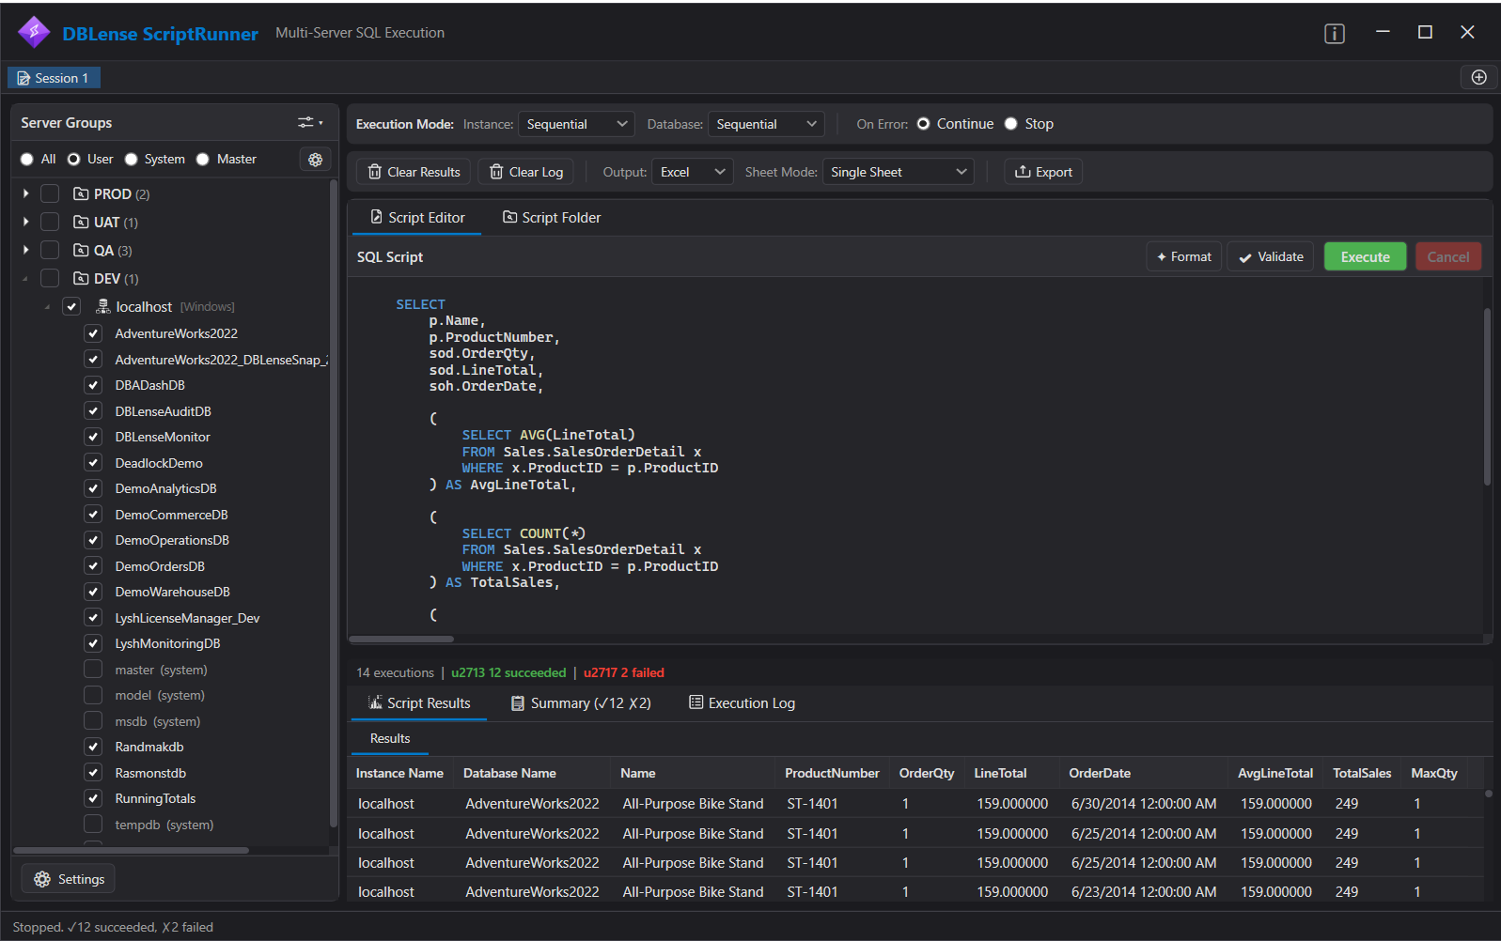This screenshot has height=941, width=1501.
Task: Expand the PROD server group
Action: tap(26, 193)
